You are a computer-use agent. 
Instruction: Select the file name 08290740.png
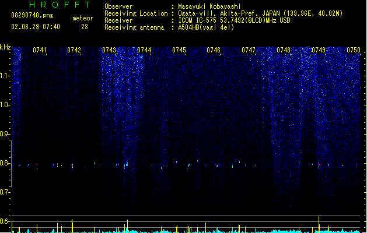click(x=32, y=16)
